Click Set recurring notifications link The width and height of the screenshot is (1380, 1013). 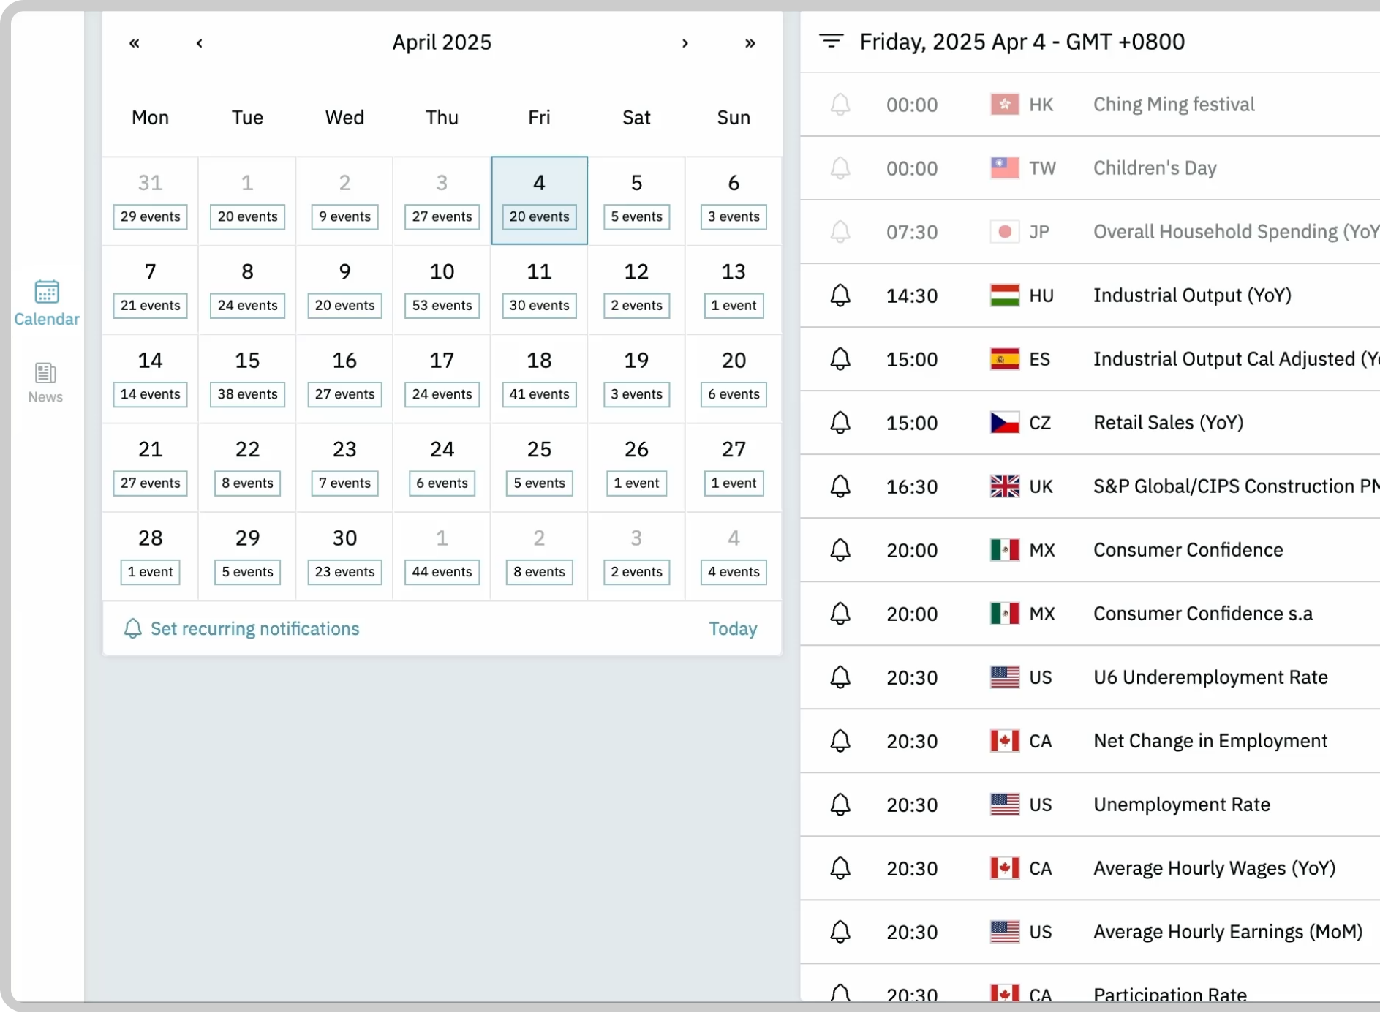click(254, 629)
